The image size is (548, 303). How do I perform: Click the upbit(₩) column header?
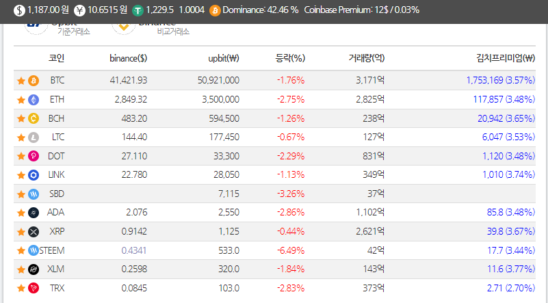click(224, 58)
